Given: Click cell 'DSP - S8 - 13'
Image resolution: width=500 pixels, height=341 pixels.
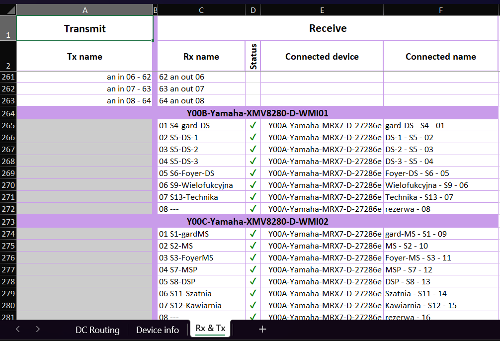Looking at the screenshot, I should pyautogui.click(x=441, y=282).
